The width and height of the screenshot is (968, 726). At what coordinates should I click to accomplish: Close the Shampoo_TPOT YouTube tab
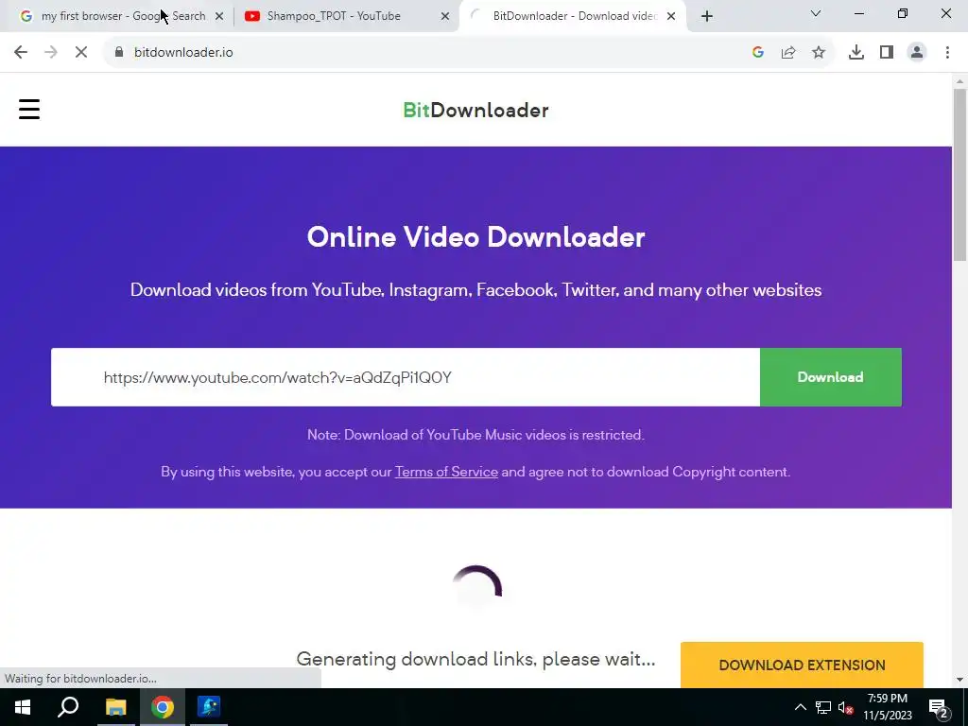point(445,16)
